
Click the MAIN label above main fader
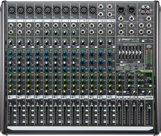pyautogui.click(x=149, y=98)
